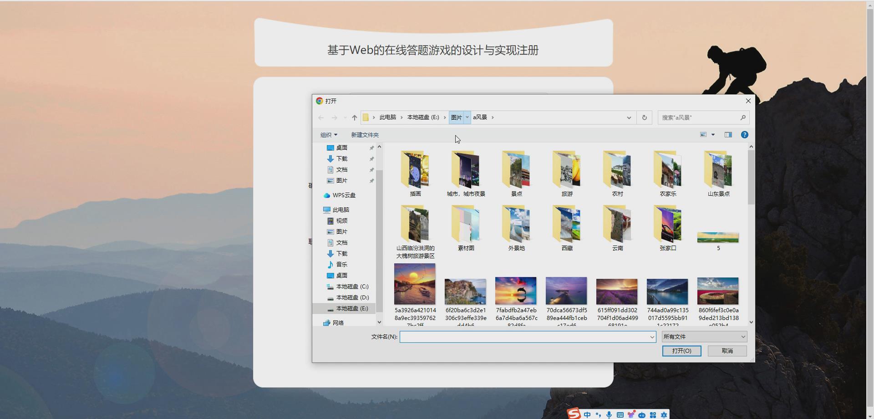Navigate to 此电脑 via the breadcrumb
The height and width of the screenshot is (419, 874).
tap(388, 118)
